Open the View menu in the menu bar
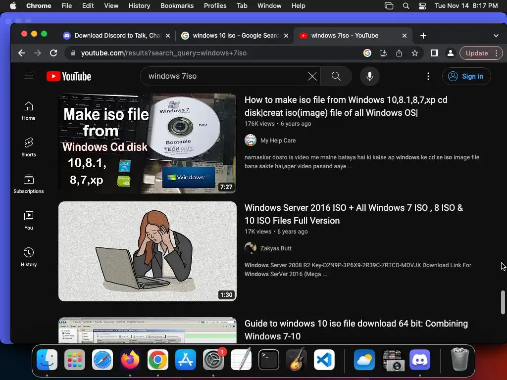The width and height of the screenshot is (507, 380). tap(111, 5)
